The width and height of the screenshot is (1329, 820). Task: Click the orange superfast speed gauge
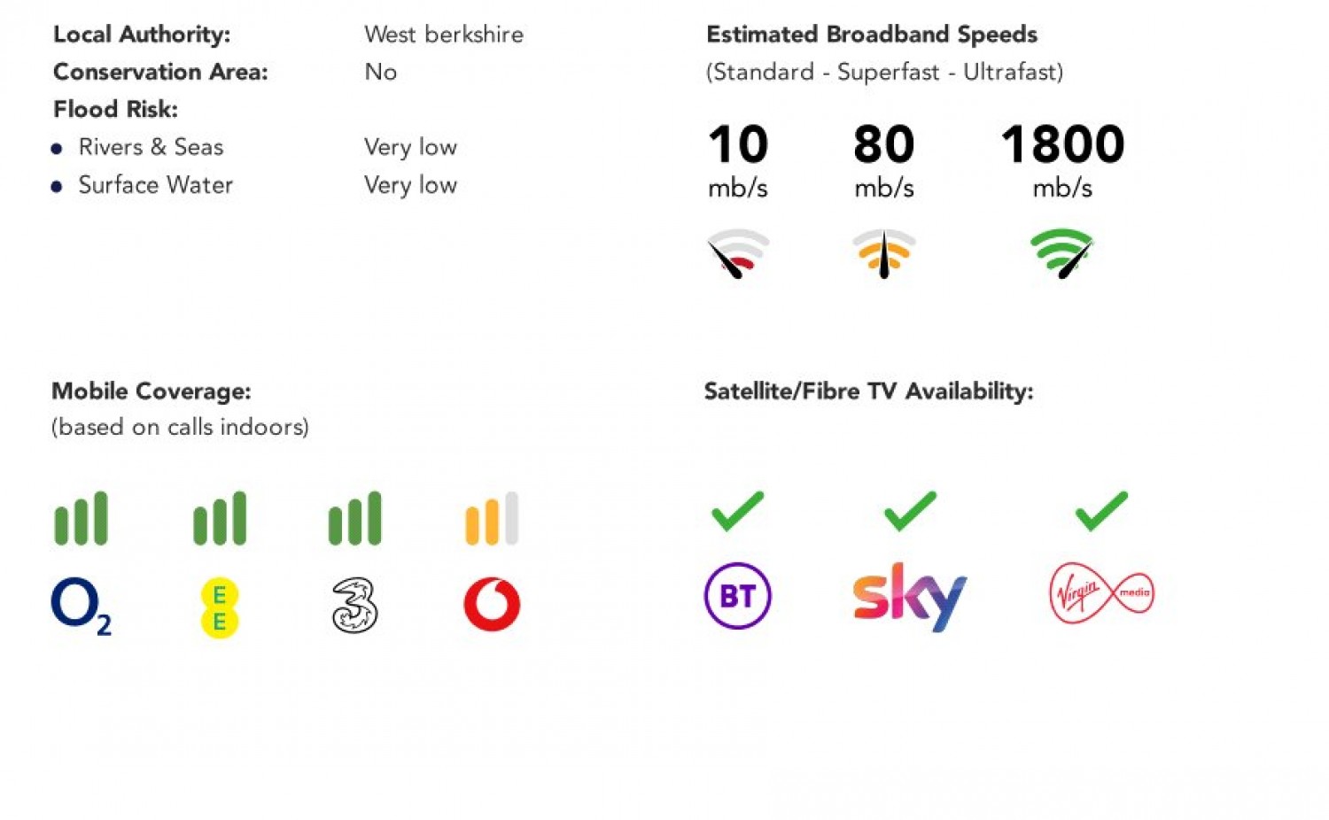coord(883,253)
